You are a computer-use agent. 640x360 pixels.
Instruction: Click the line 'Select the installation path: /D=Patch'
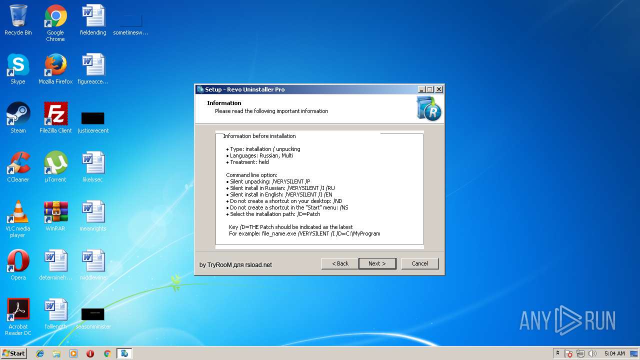(x=275, y=214)
